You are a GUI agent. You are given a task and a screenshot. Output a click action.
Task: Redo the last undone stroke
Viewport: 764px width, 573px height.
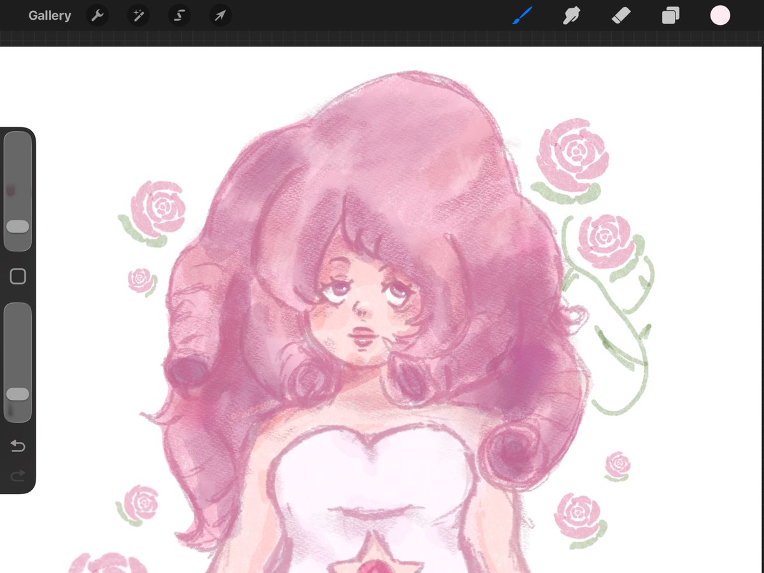pos(18,475)
